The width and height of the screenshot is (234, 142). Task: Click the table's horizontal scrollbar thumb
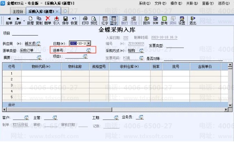point(59,110)
